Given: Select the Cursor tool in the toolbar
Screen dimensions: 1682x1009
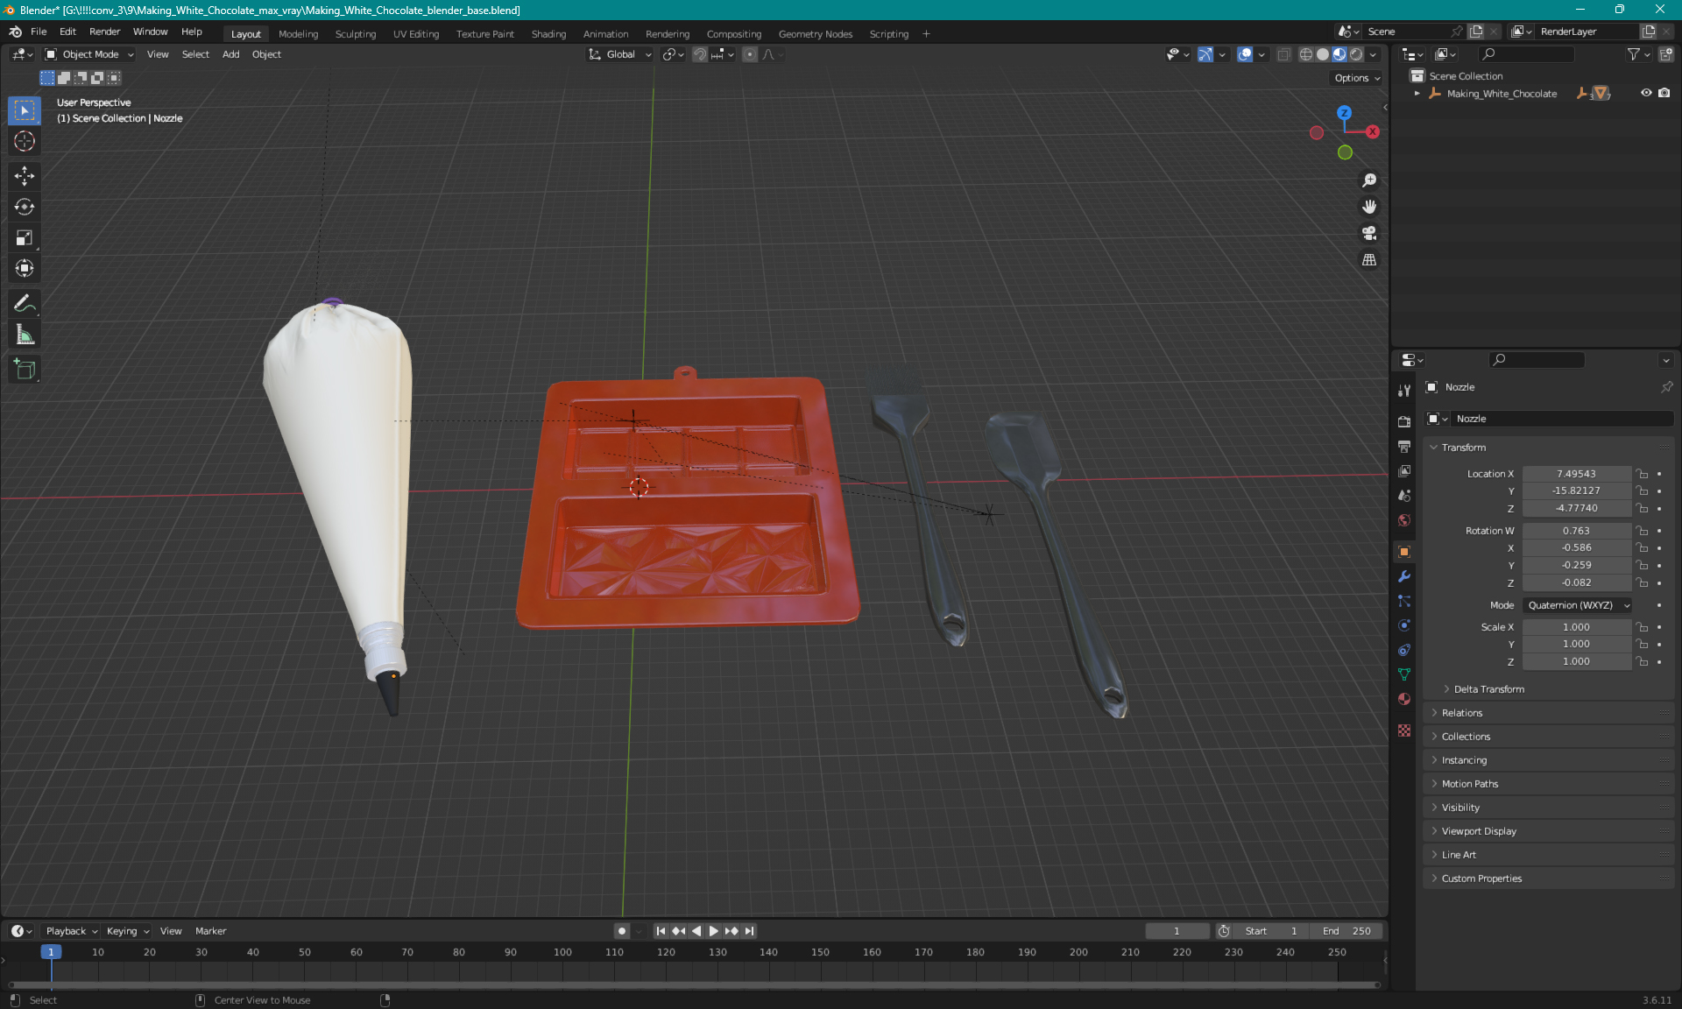Looking at the screenshot, I should [25, 141].
